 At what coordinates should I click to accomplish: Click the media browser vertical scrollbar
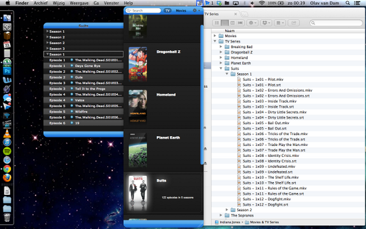click(x=202, y=95)
